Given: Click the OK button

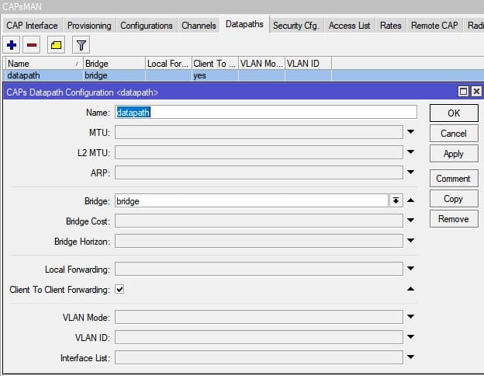Looking at the screenshot, I should pos(454,113).
